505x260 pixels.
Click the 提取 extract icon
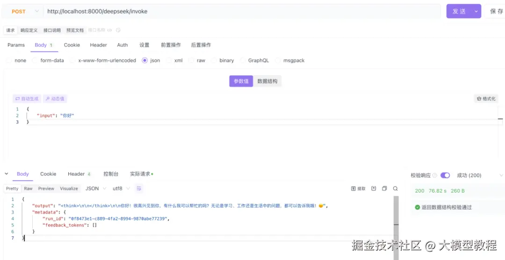[358, 188]
